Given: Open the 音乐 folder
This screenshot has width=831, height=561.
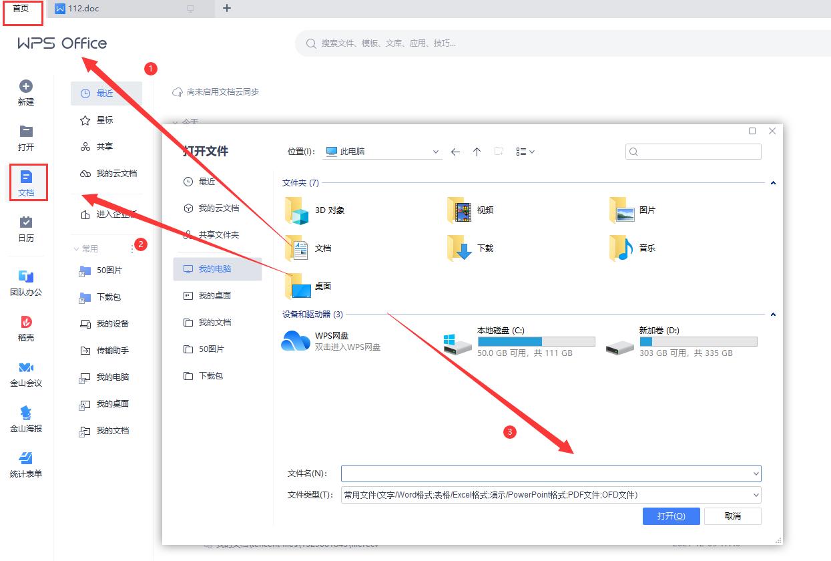Looking at the screenshot, I should pyautogui.click(x=633, y=248).
